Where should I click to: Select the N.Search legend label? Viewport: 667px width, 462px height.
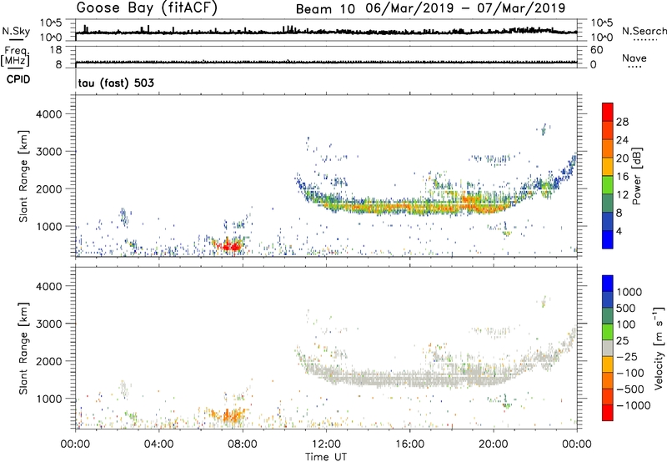tap(644, 31)
